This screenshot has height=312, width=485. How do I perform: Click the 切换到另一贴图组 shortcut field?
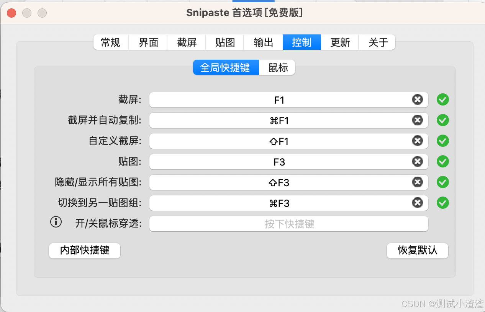coord(279,203)
